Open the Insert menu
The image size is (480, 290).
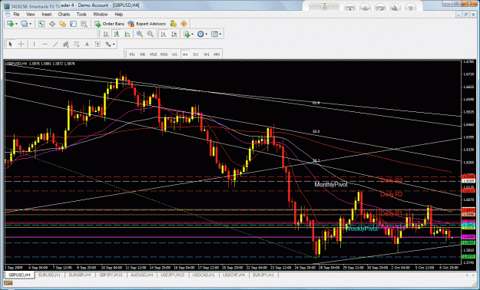point(47,15)
